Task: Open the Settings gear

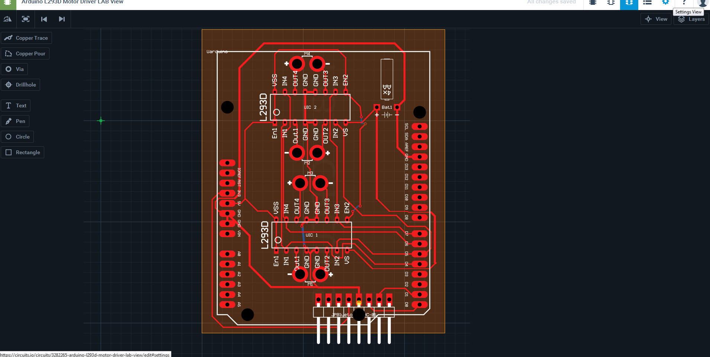Action: tap(665, 3)
